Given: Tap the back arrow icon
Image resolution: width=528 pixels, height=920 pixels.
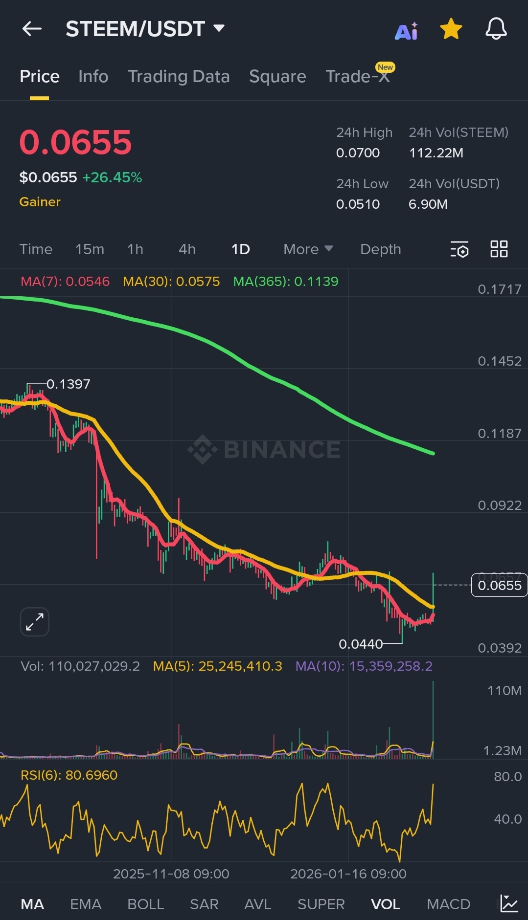Looking at the screenshot, I should (32, 29).
